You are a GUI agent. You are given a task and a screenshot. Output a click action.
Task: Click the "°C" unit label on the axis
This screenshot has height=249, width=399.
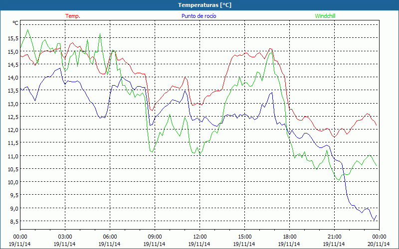[x=15, y=23]
